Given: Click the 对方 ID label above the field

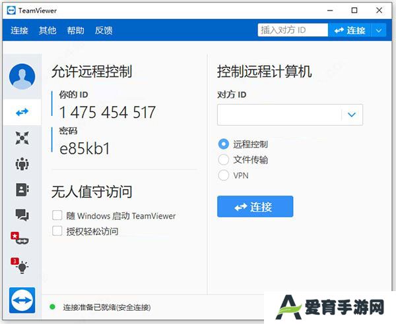Looking at the screenshot, I should (232, 95).
